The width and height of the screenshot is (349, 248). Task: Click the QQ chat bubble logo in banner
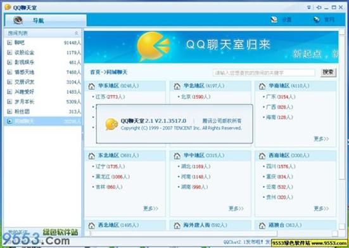pos(153,46)
